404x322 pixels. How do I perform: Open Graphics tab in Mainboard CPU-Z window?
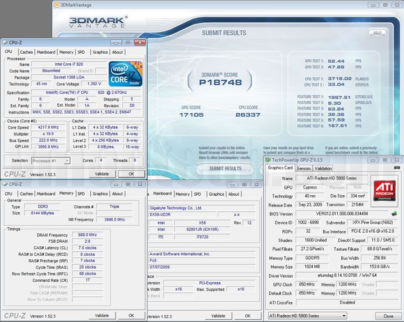(217, 194)
